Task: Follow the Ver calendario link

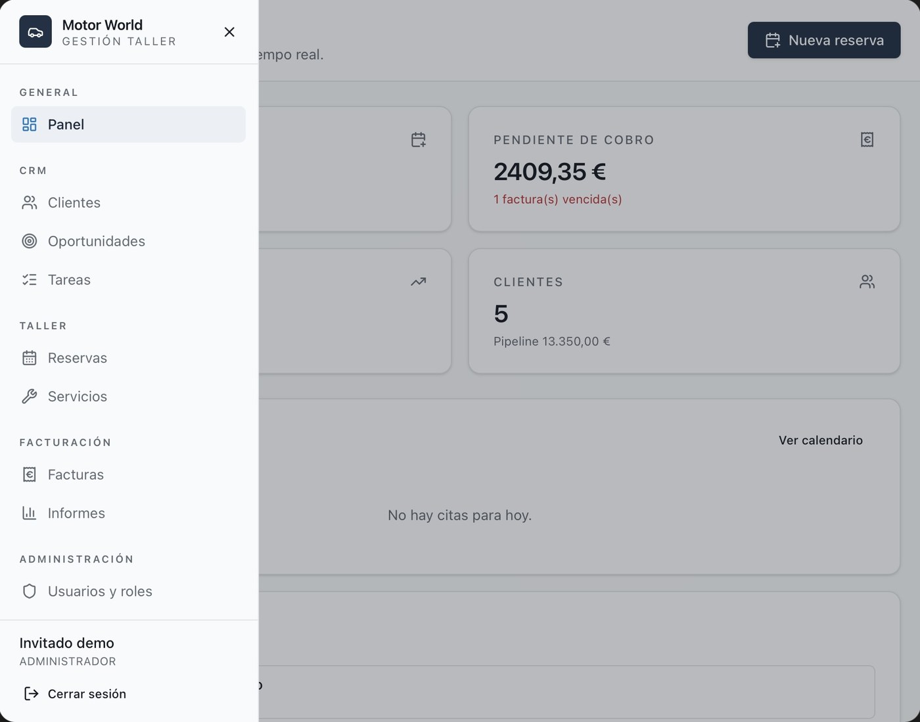Action: [x=821, y=440]
